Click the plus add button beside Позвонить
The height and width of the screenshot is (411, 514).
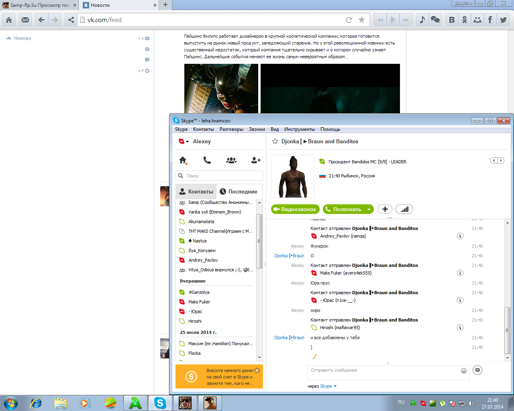(x=385, y=209)
